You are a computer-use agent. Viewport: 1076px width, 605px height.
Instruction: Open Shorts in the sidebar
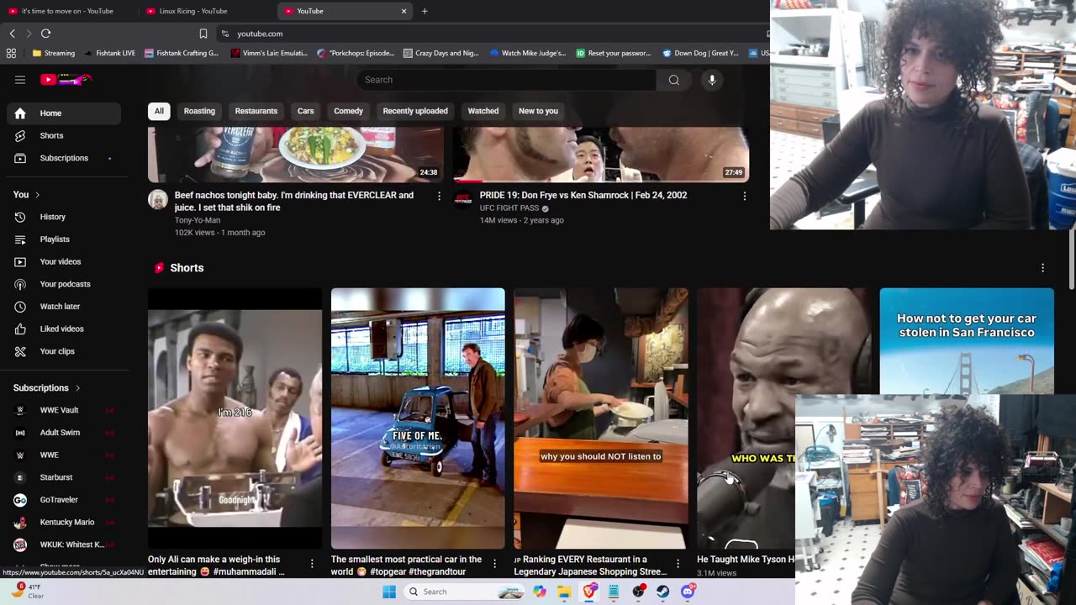tap(65, 135)
